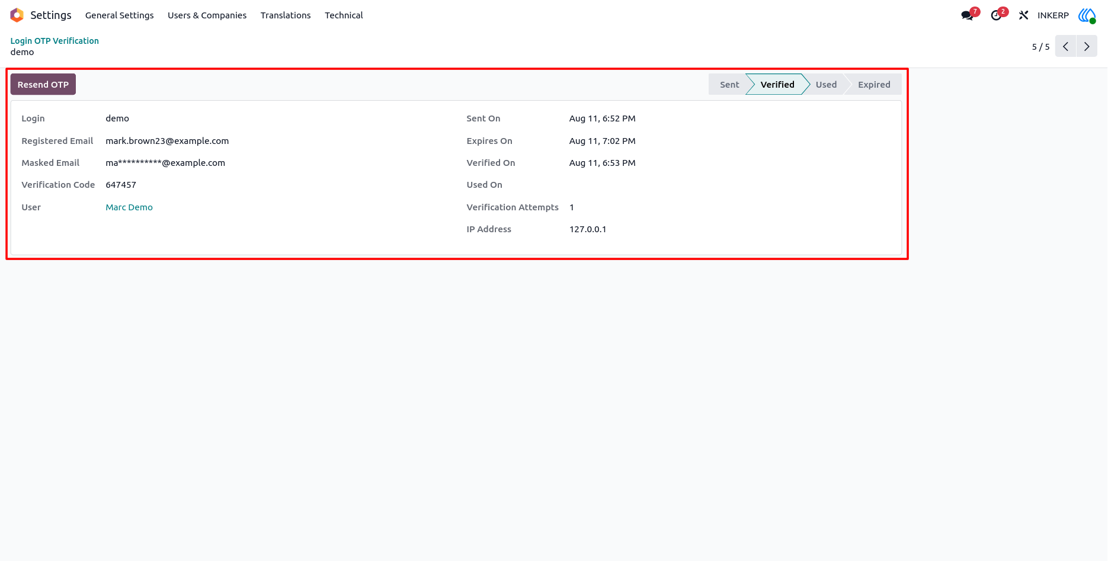This screenshot has width=1108, height=561.
Task: Go to the previous record arrow
Action: coord(1065,46)
